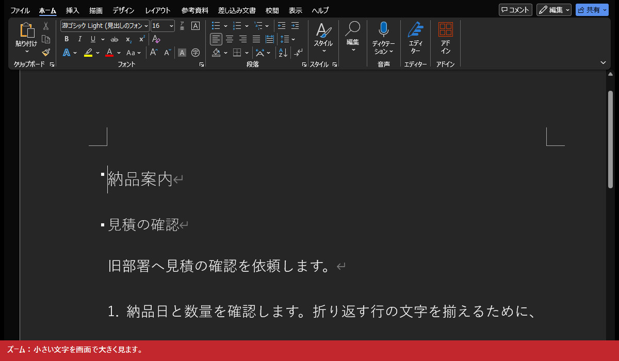The image size is (619, 361).
Task: Click the Copy icon in clipboard group
Action: click(x=46, y=39)
